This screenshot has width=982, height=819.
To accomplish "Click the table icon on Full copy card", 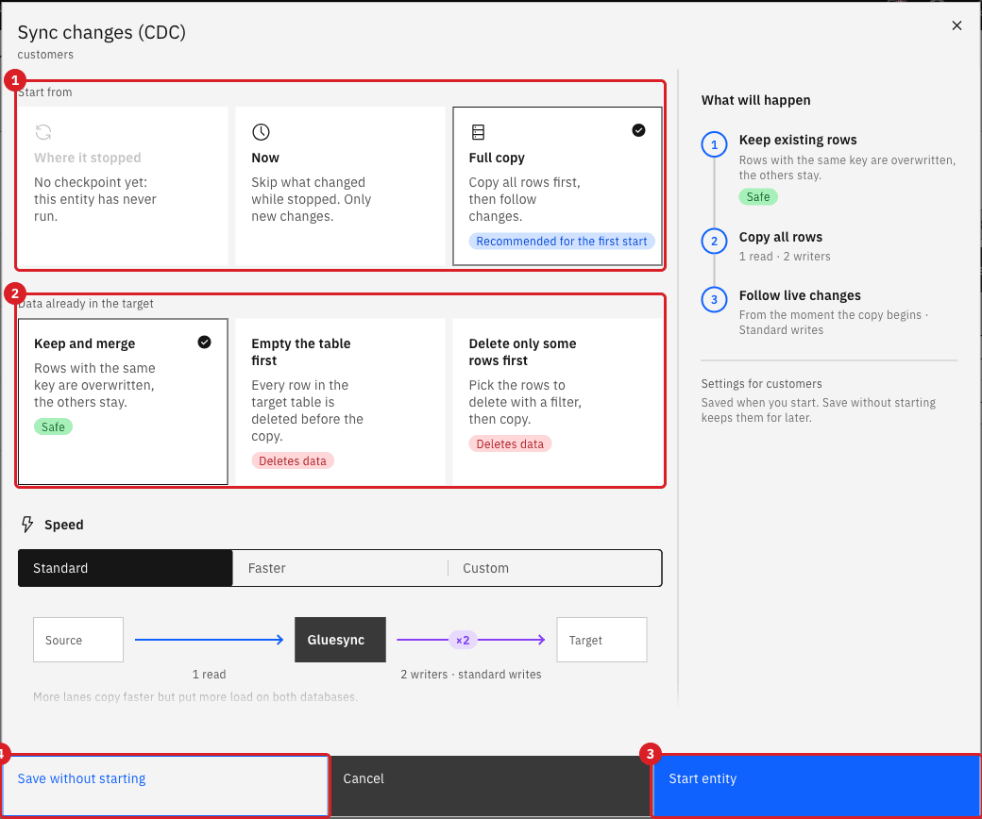I will coord(479,132).
